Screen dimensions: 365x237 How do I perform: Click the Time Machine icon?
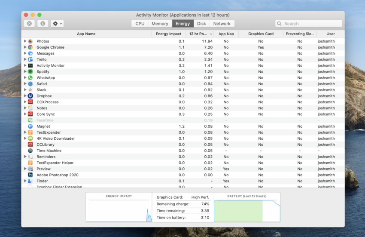pos(30,151)
